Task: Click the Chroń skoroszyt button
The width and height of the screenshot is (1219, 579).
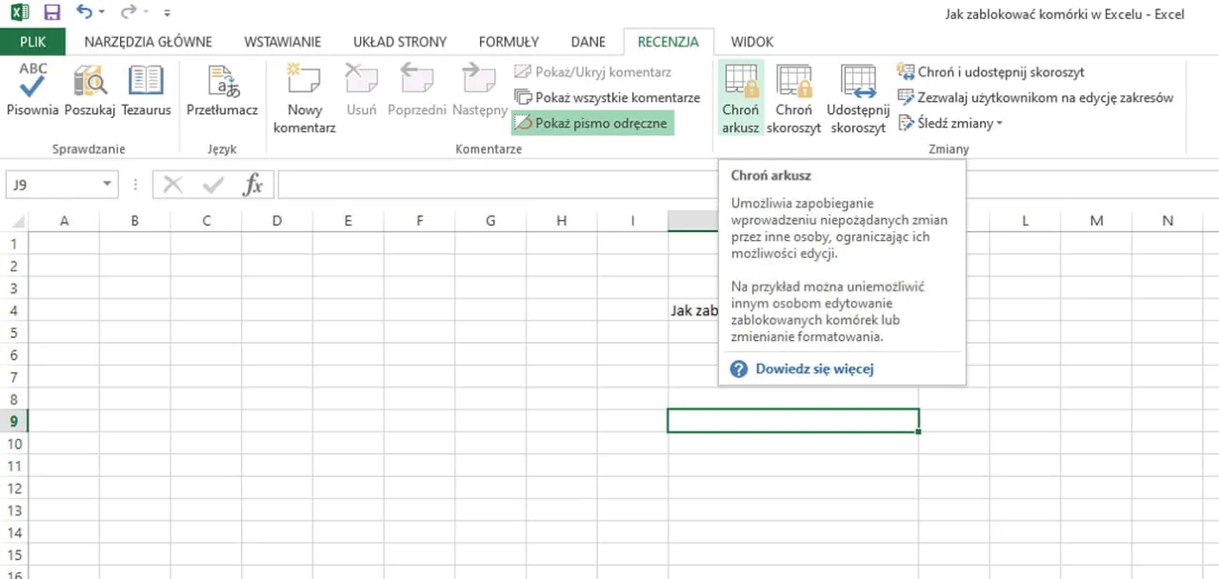Action: pos(794,98)
